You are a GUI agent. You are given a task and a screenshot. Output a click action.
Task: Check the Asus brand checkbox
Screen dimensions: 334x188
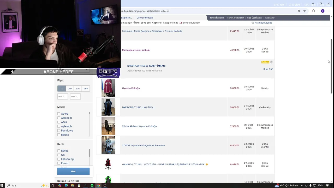pyautogui.click(x=59, y=122)
